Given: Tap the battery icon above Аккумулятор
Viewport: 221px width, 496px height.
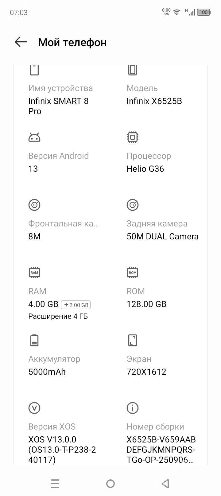Looking at the screenshot, I should tap(34, 340).
